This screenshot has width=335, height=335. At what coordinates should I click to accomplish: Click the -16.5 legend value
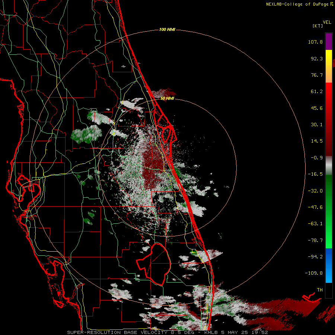(x=315, y=174)
